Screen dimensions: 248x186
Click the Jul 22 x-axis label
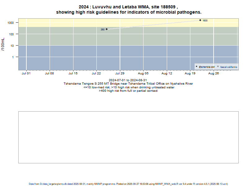coord(96,74)
